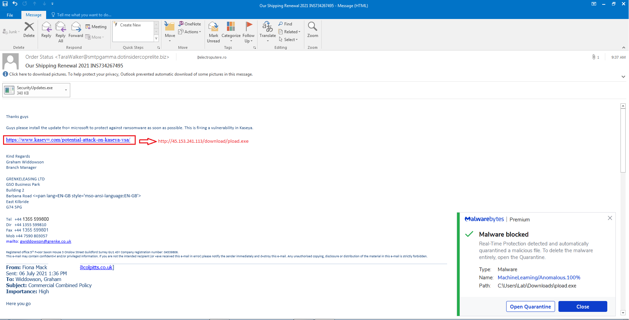Open the Meeting respond icon

(96, 26)
